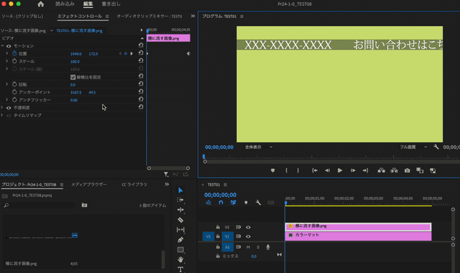Toggle Opacity effect fx eye
Viewport: 460px width, 273px height.
point(9,108)
